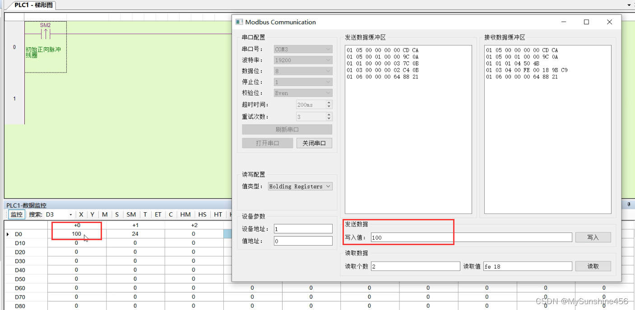Select the HS register tab in data monitor
The image size is (635, 310).
click(202, 214)
